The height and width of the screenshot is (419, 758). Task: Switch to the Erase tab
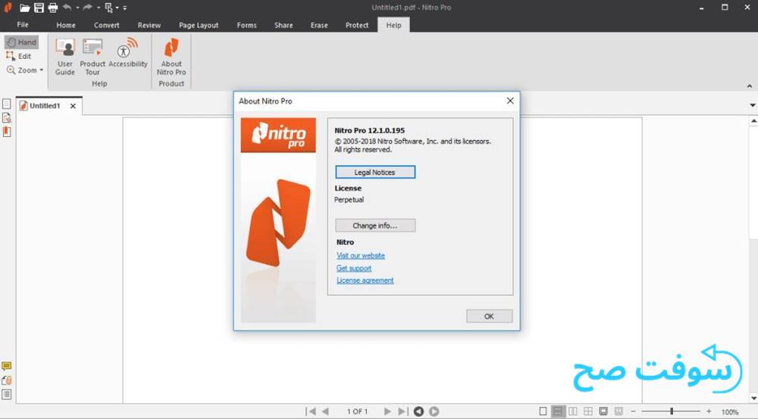tap(319, 25)
